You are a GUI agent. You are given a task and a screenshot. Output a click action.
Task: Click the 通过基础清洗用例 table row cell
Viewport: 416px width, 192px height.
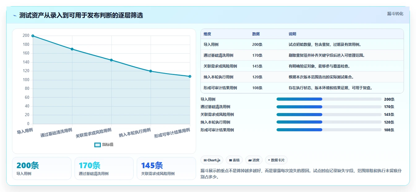pos(218,55)
